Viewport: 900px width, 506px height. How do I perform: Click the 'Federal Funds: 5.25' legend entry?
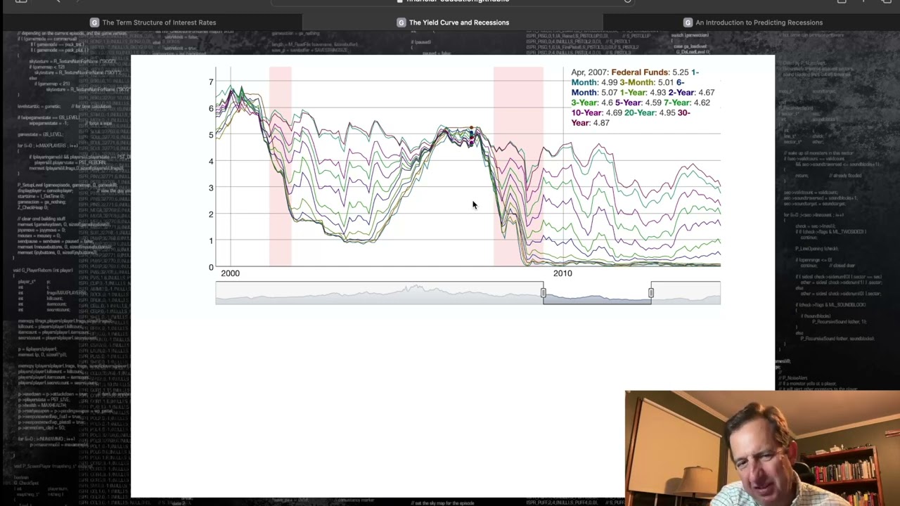tap(650, 72)
